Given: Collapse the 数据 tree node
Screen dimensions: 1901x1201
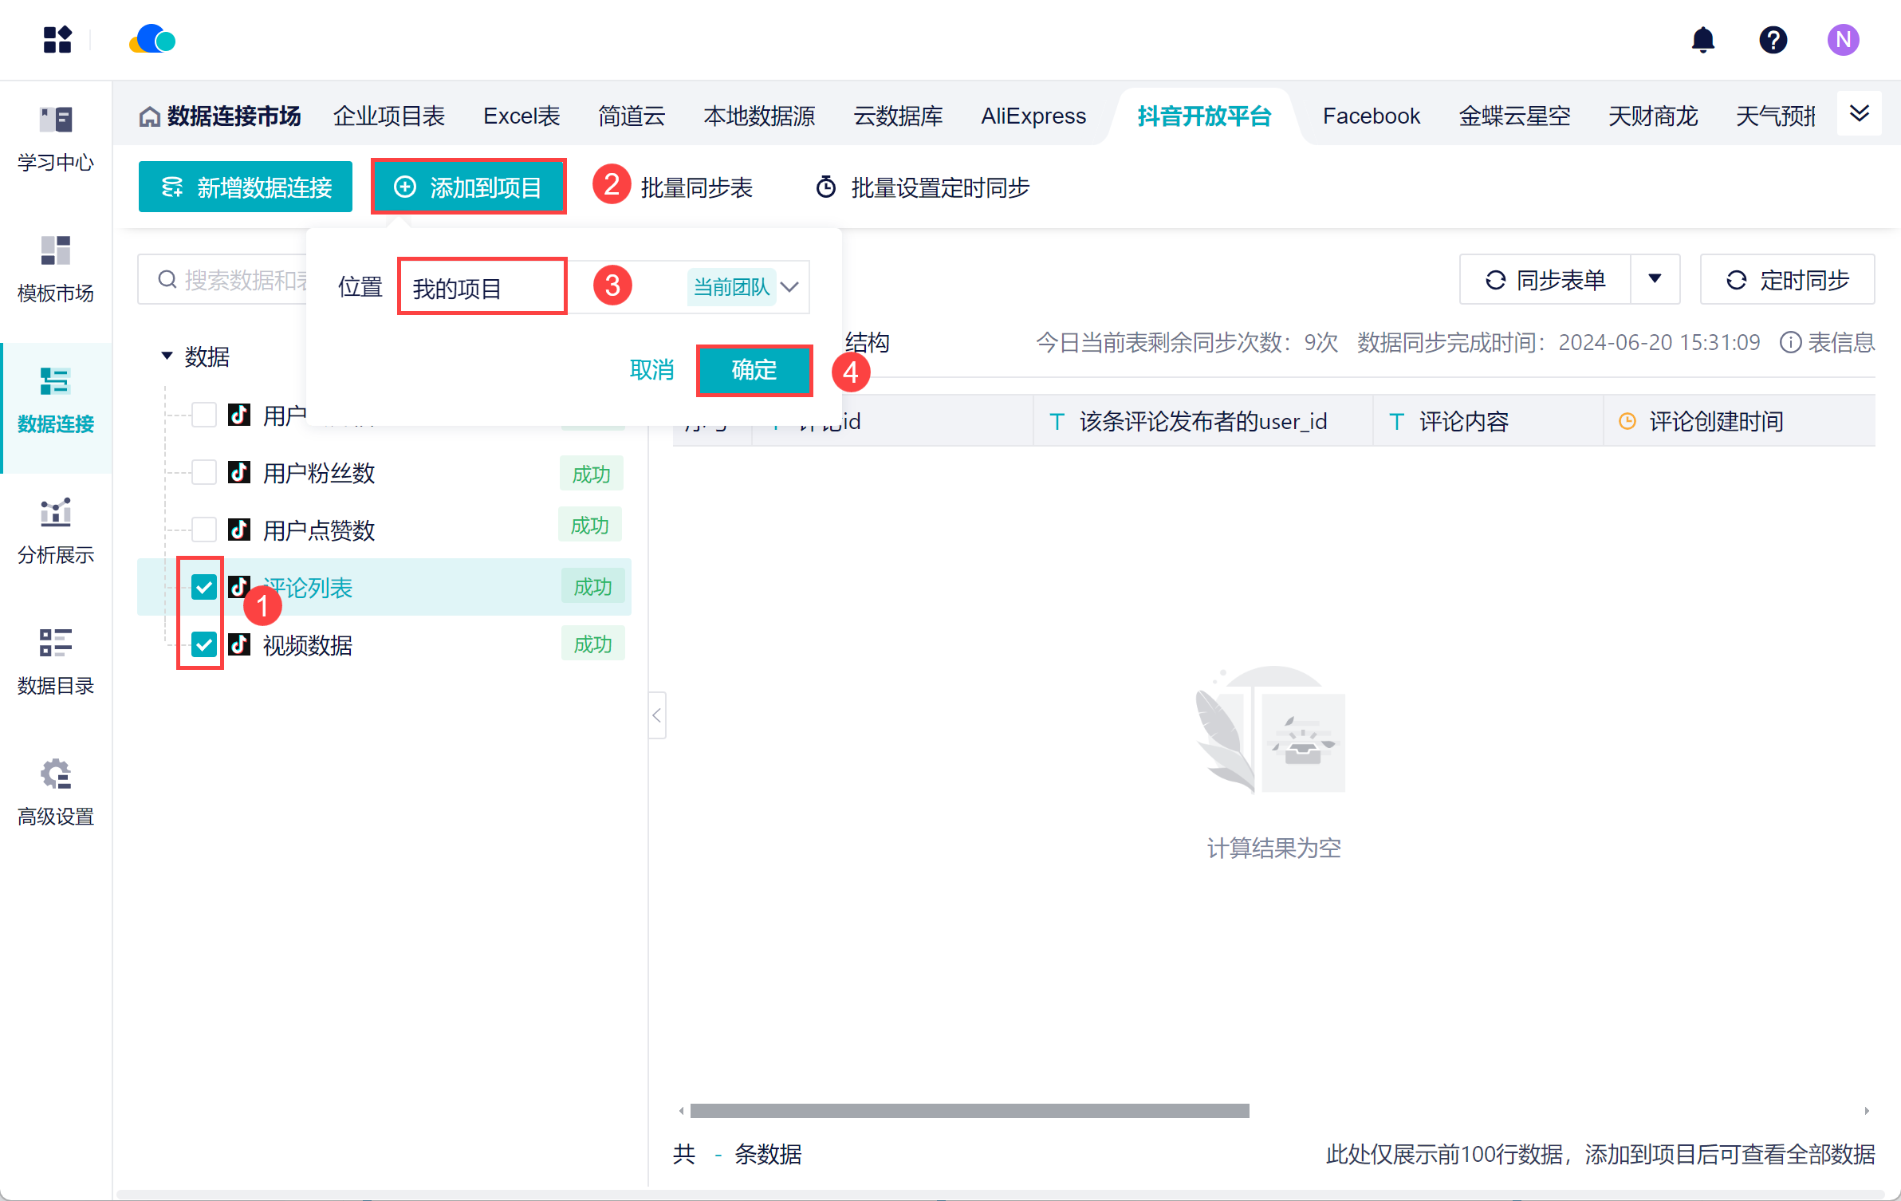Looking at the screenshot, I should pos(167,356).
